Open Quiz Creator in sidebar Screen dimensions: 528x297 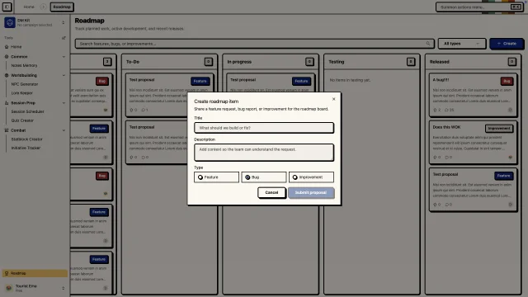[22, 120]
